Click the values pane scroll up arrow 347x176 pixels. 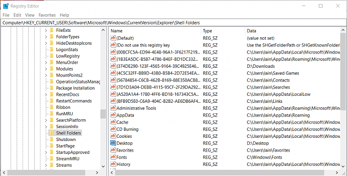343,30
